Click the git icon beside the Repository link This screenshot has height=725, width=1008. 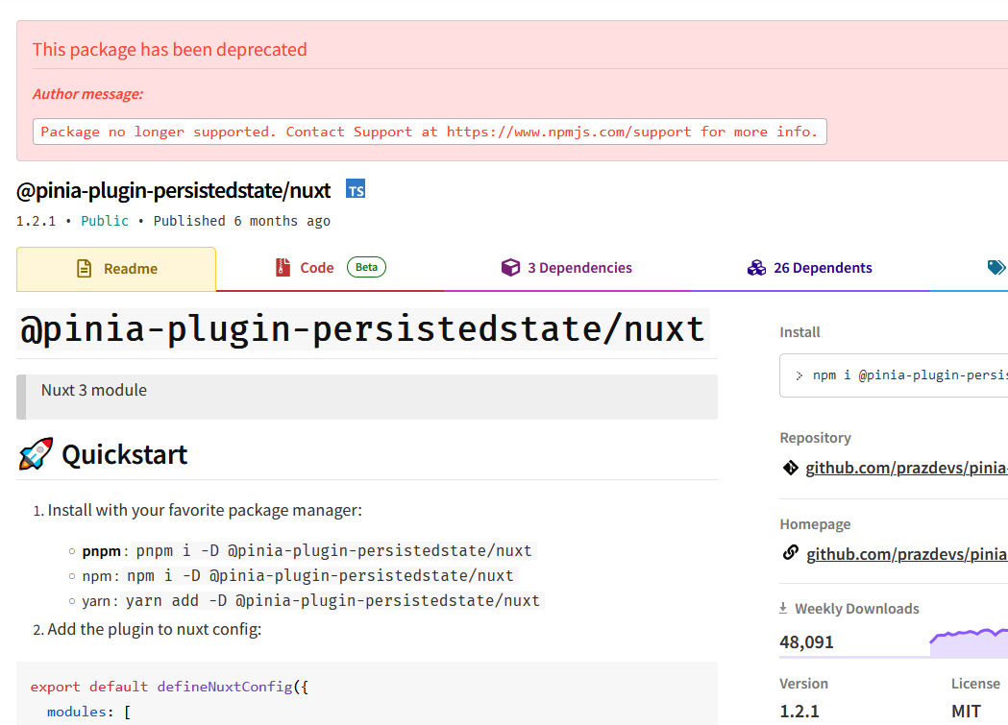click(791, 468)
